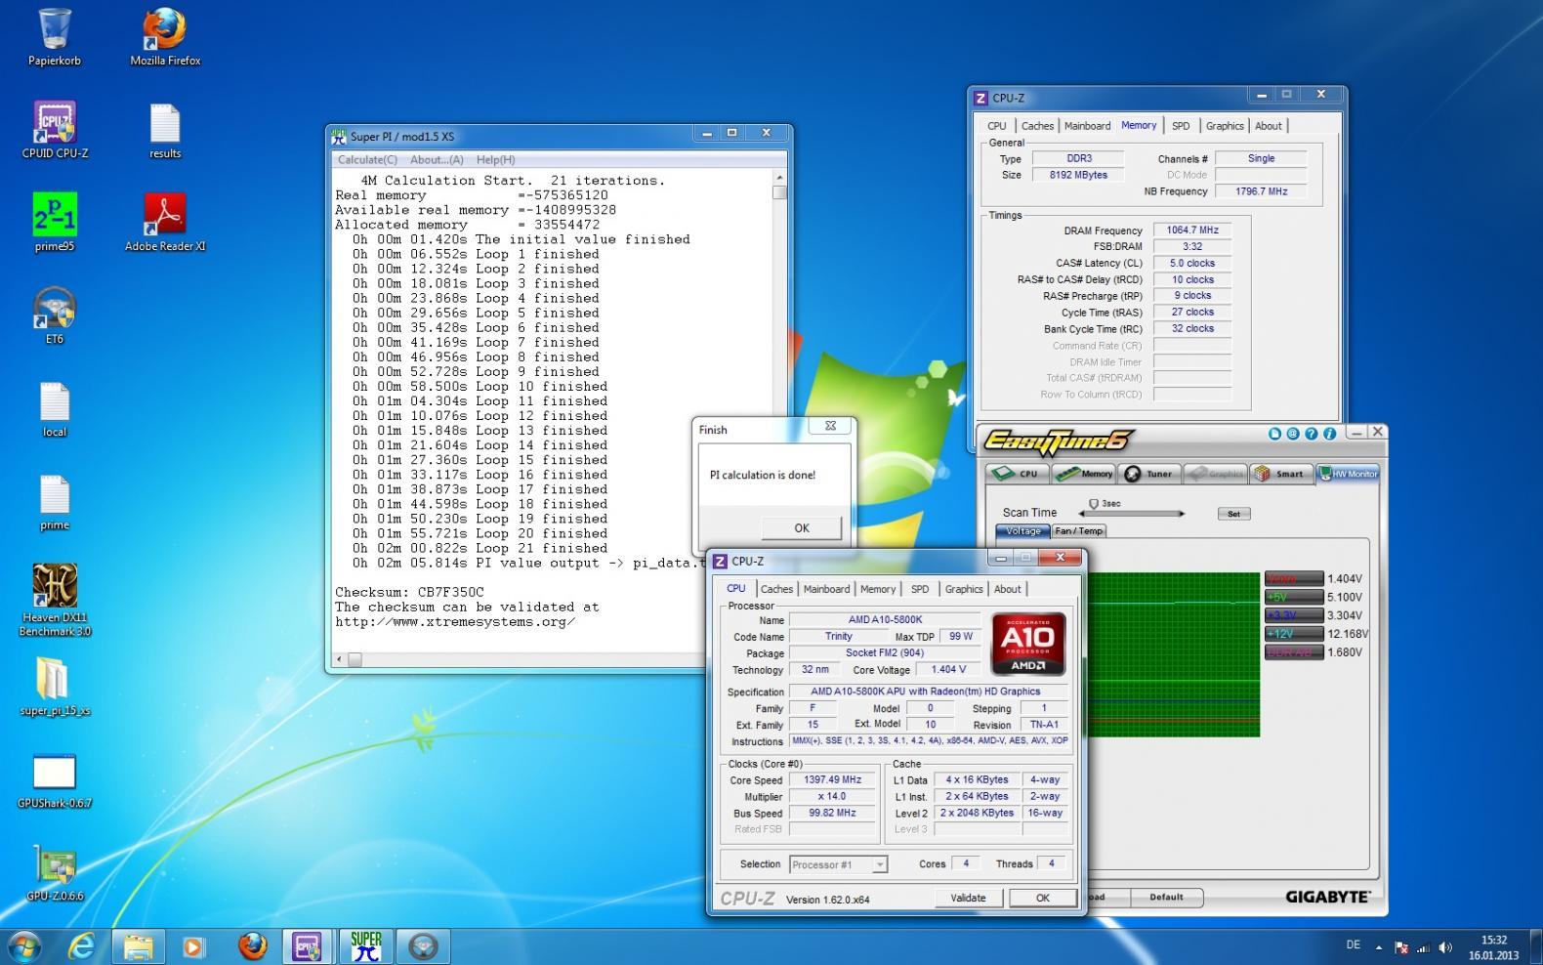The image size is (1543, 965).
Task: Open EasyTune6 info icon
Action: coord(1329,434)
